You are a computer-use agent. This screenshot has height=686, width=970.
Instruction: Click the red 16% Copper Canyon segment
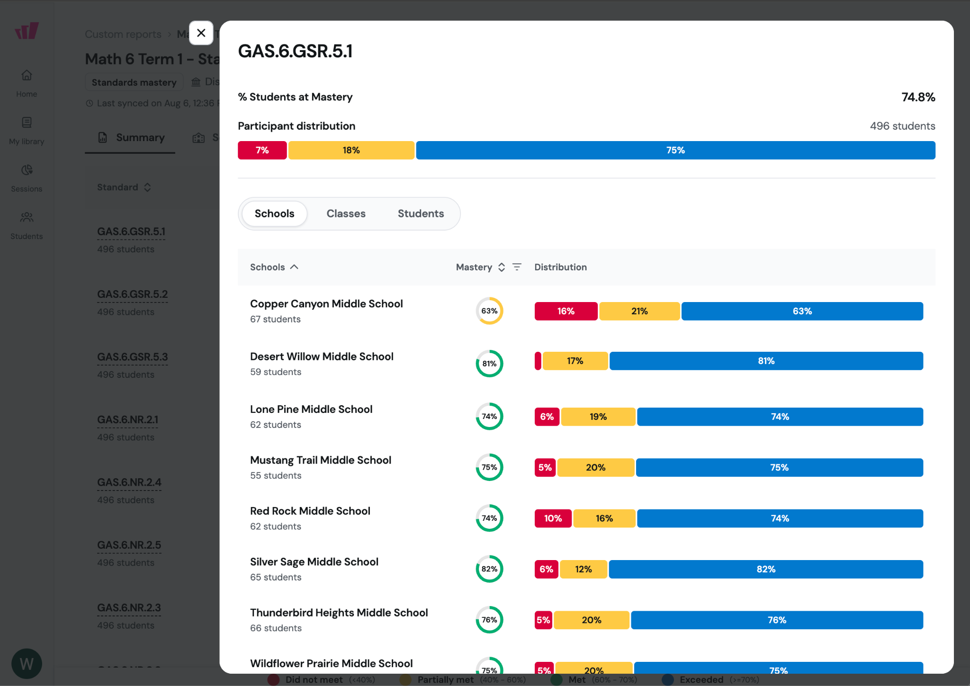(x=566, y=311)
